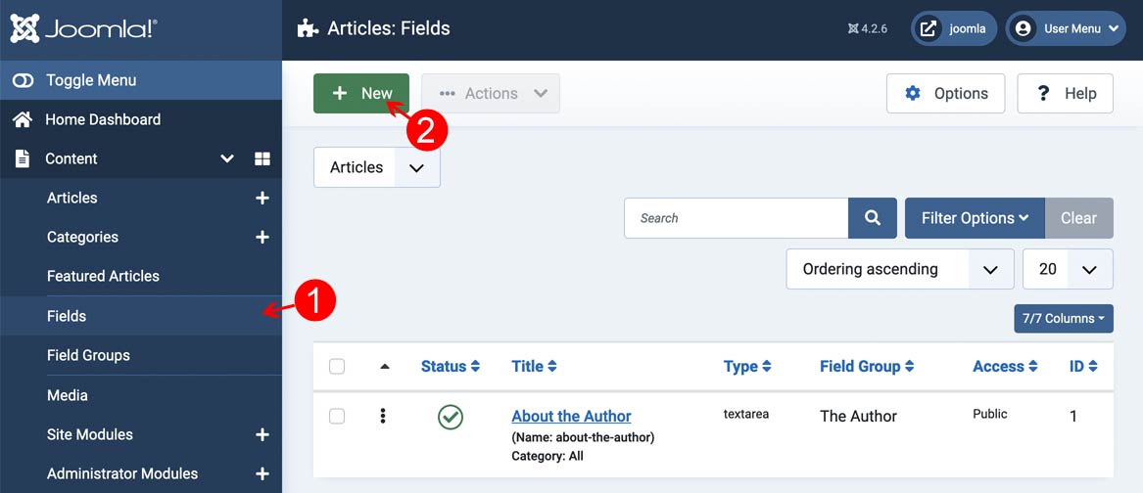Click the published status checkmark icon
Image resolution: width=1143 pixels, height=493 pixels.
click(x=451, y=417)
